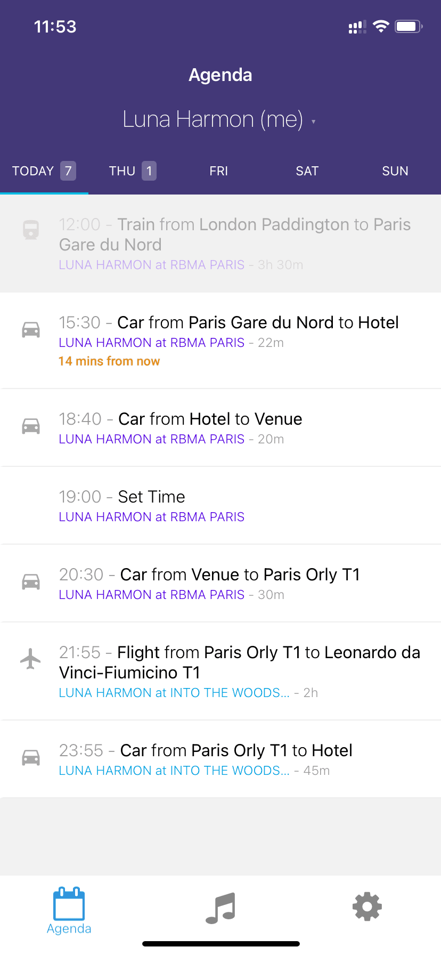
Task: Switch to the THU day tab
Action: click(132, 171)
